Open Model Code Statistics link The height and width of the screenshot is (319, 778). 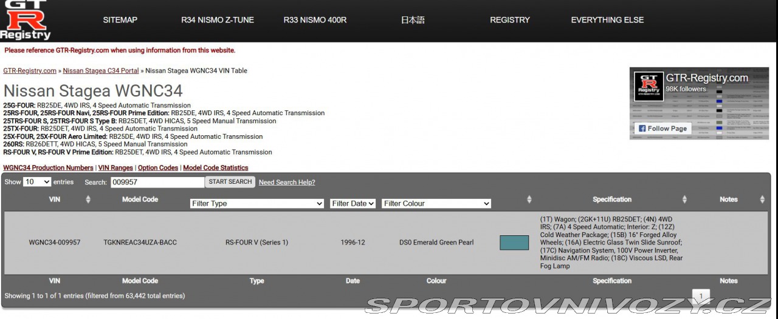click(x=216, y=168)
